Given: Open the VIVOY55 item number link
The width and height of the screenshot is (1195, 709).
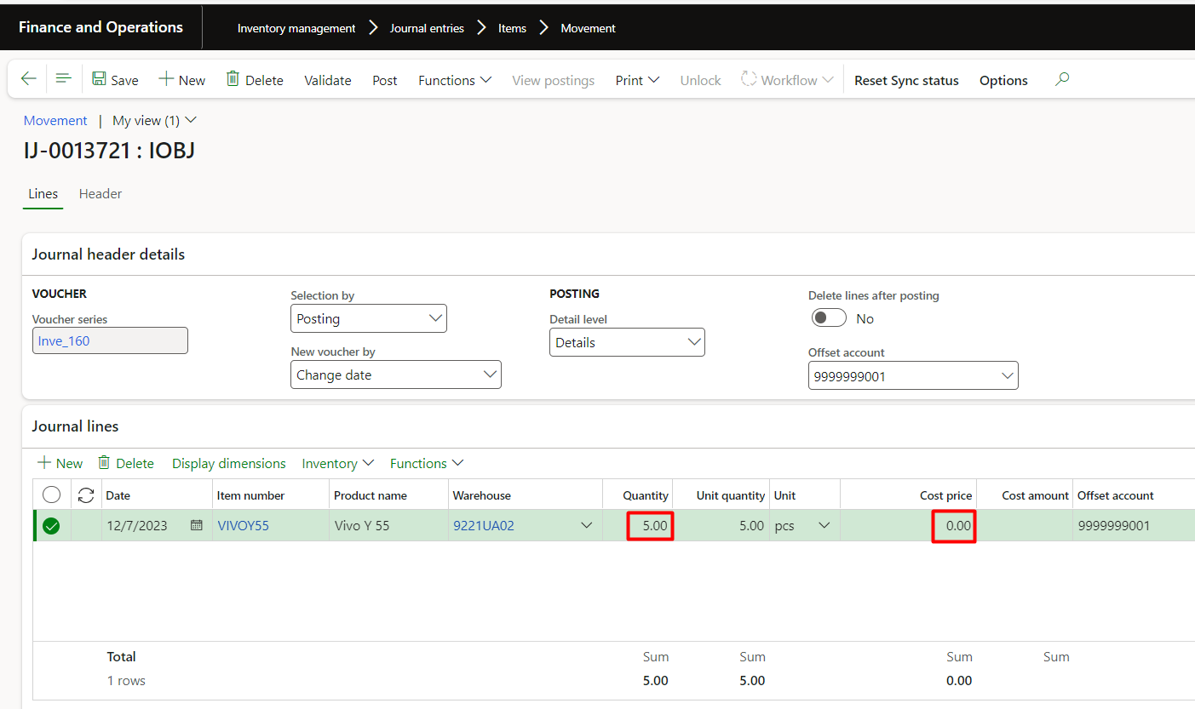Looking at the screenshot, I should pos(243,525).
